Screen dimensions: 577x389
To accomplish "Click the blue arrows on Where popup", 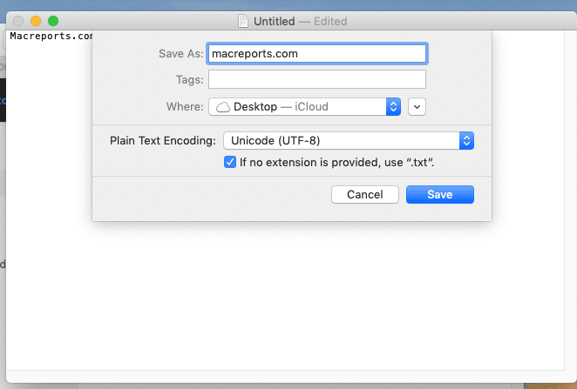I will click(393, 106).
